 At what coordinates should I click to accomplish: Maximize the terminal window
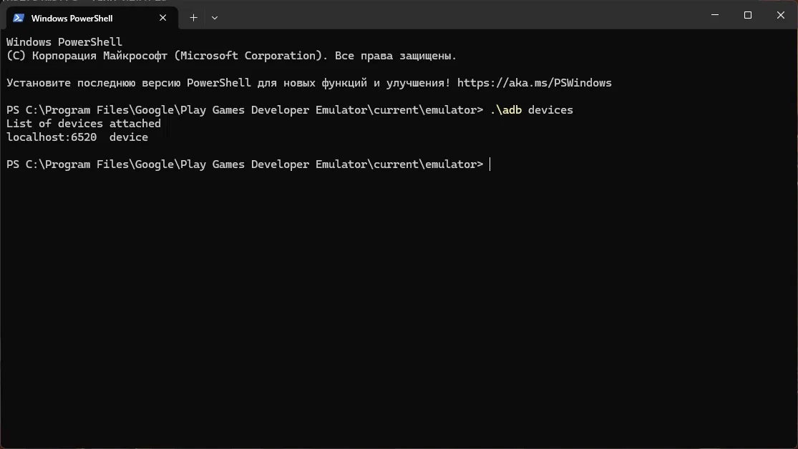point(748,15)
